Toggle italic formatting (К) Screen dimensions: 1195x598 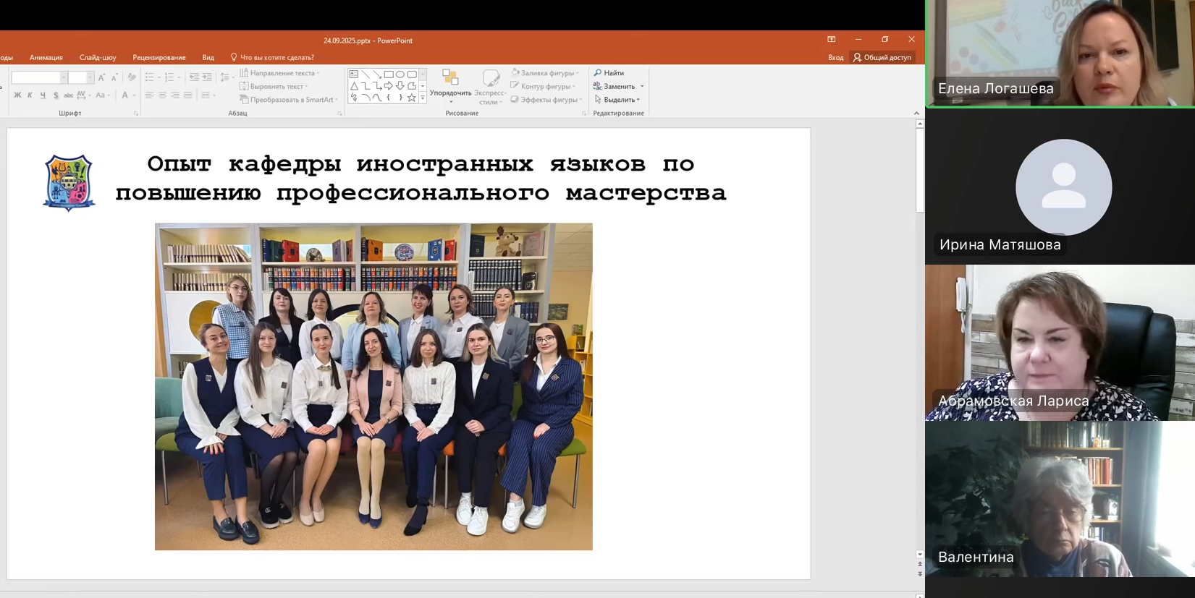tap(30, 95)
